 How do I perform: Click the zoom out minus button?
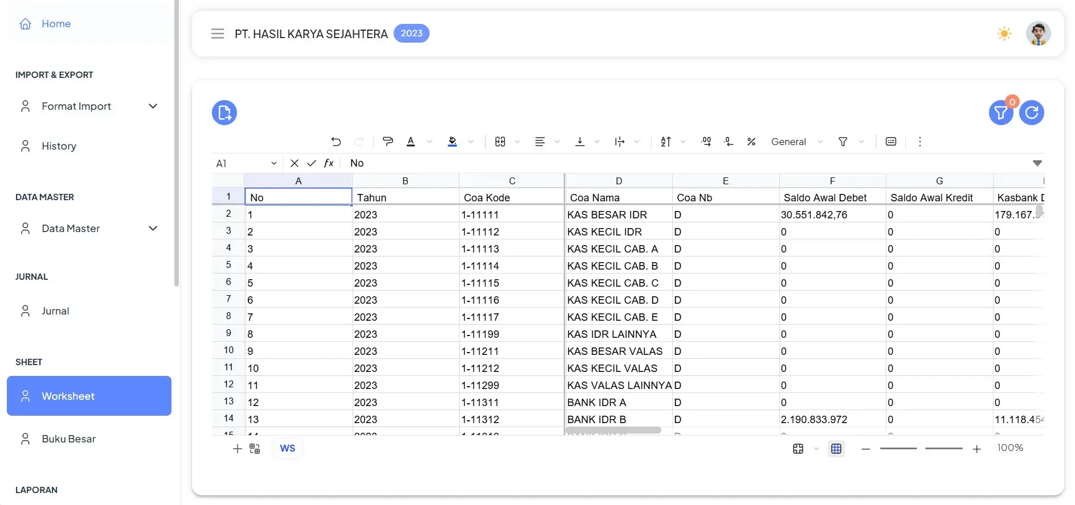(866, 449)
